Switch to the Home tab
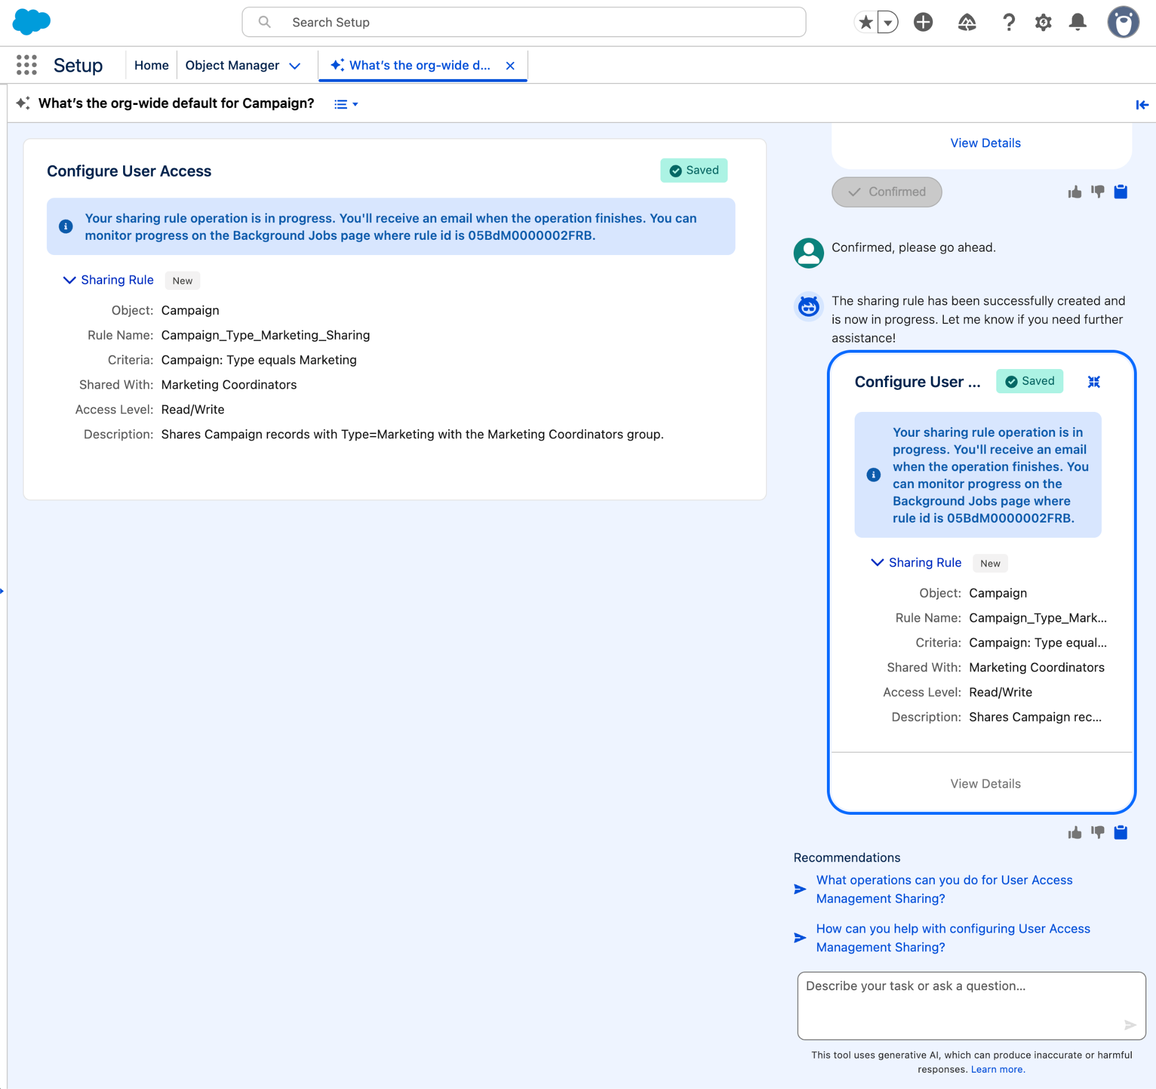 click(151, 65)
